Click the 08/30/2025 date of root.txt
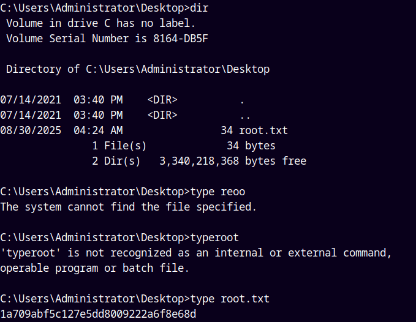416x322 pixels. pyautogui.click(x=31, y=130)
